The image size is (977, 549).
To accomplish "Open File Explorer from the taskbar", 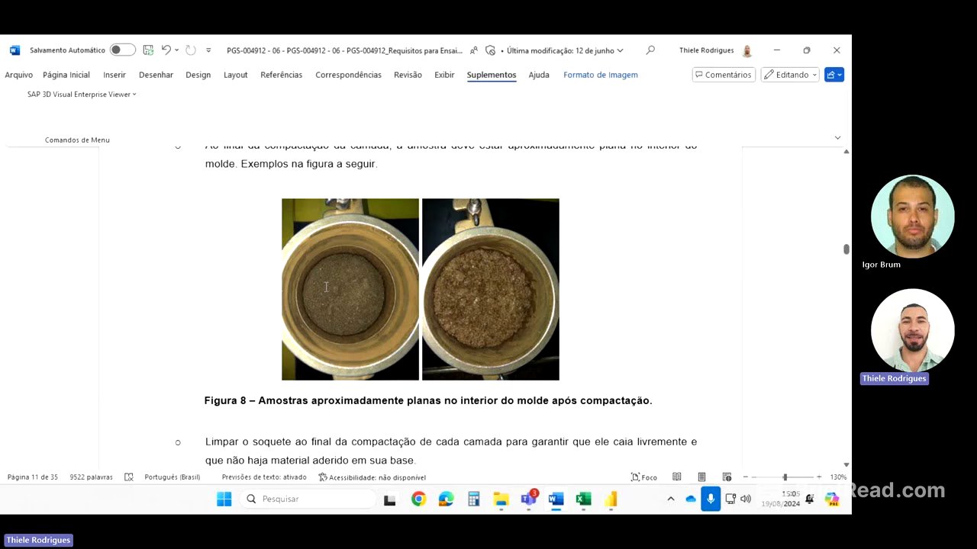I will pyautogui.click(x=501, y=499).
